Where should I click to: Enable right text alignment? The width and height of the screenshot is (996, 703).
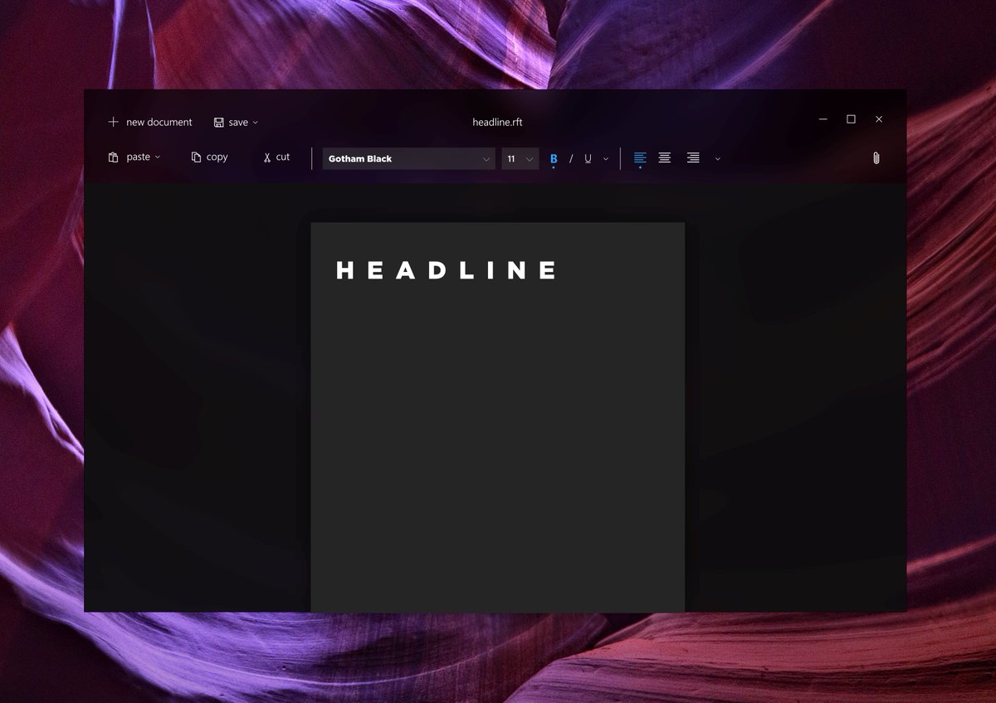click(x=691, y=158)
